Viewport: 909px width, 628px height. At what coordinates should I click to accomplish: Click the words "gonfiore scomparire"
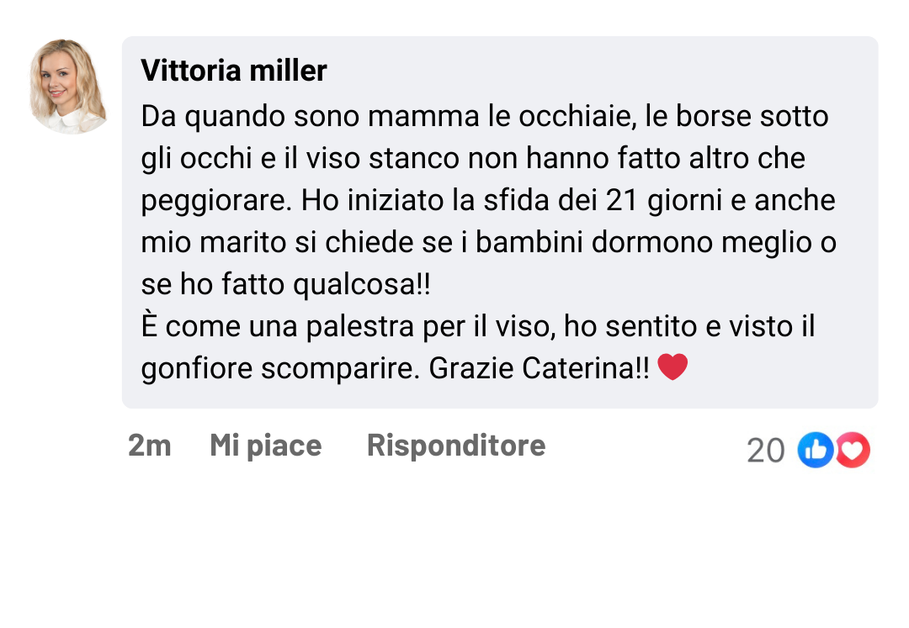[x=279, y=369]
